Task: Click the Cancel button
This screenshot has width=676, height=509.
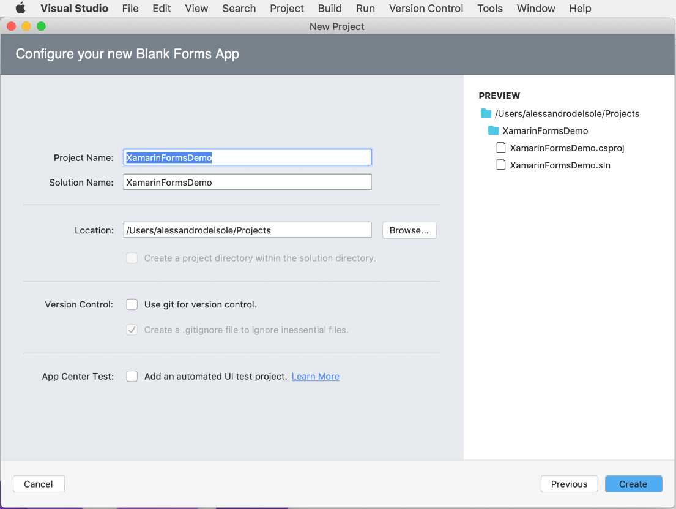Action: pos(39,484)
